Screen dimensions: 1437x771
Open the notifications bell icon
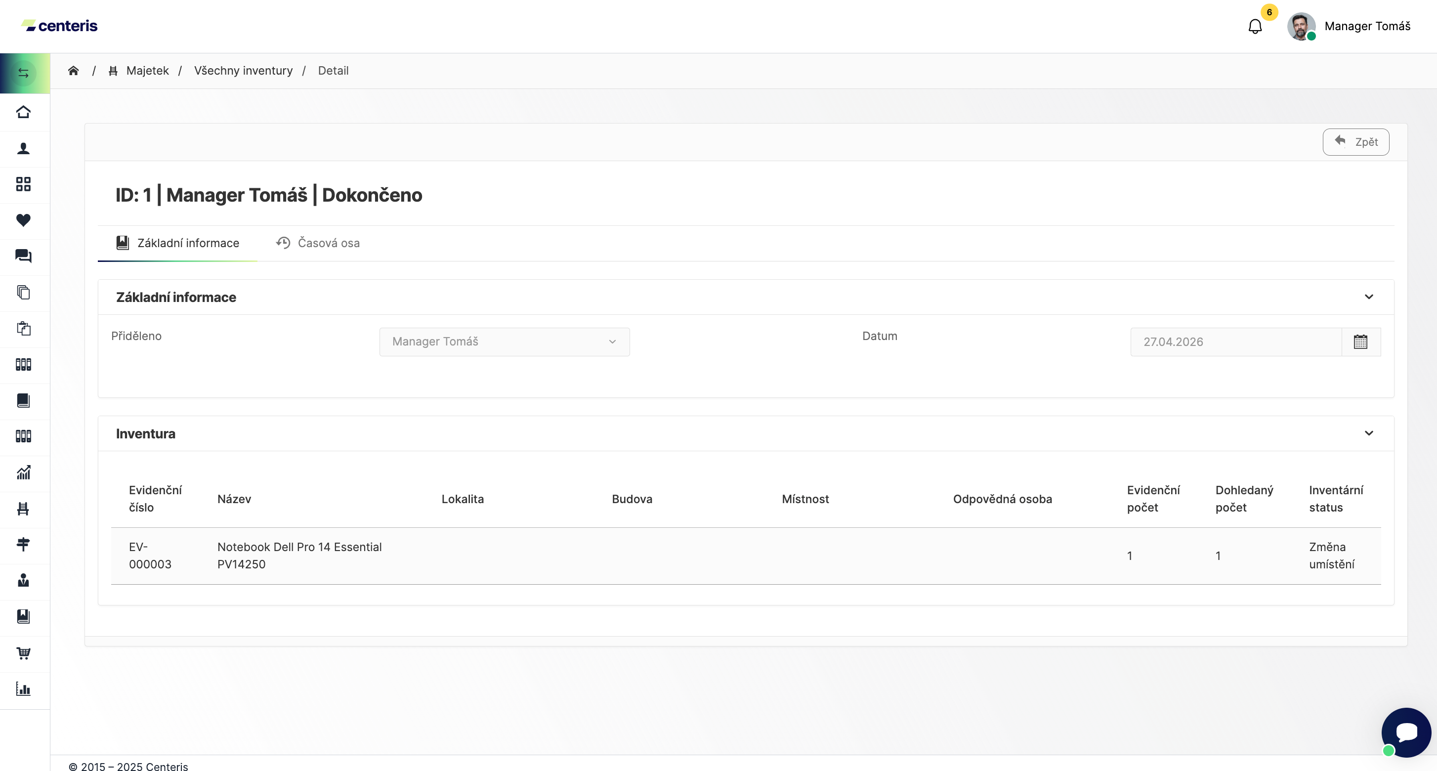1255,26
